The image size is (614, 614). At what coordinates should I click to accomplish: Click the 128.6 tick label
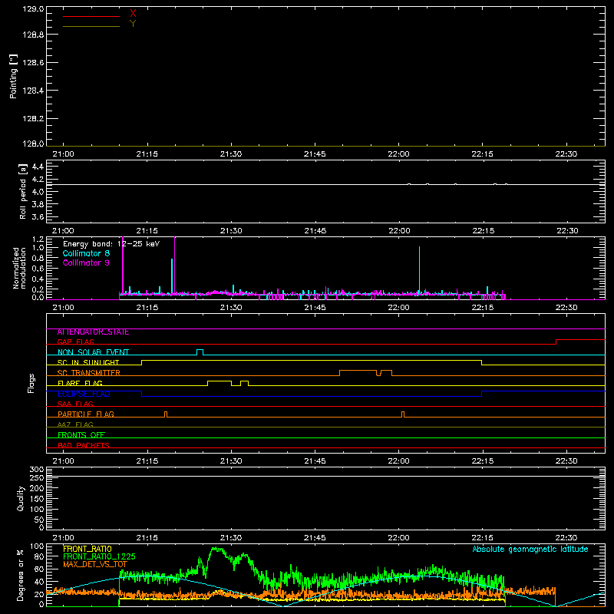coord(33,63)
